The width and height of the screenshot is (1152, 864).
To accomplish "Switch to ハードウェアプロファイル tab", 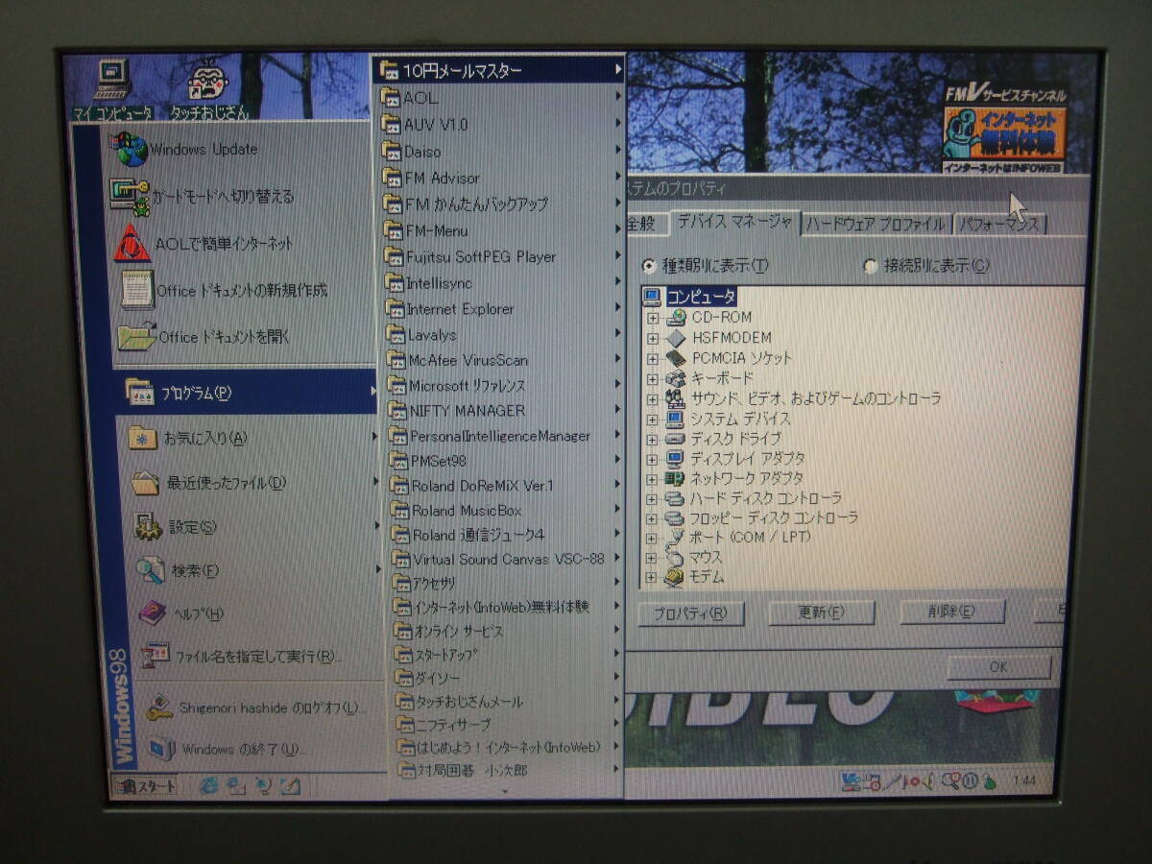I will (x=876, y=224).
